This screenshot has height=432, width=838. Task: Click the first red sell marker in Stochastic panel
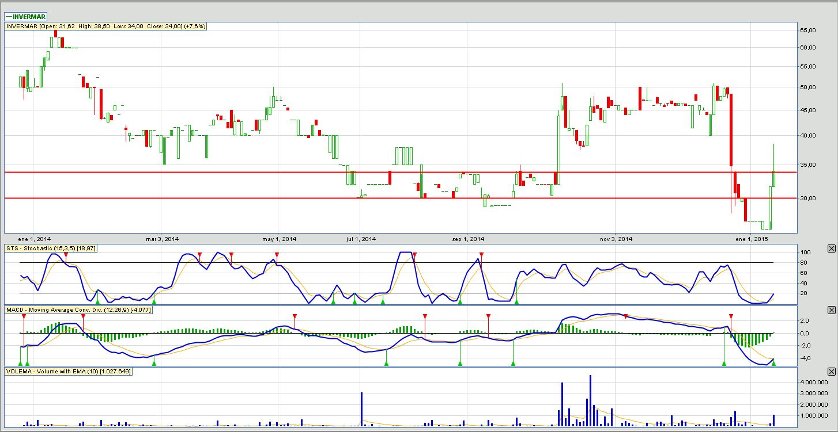coord(66,255)
